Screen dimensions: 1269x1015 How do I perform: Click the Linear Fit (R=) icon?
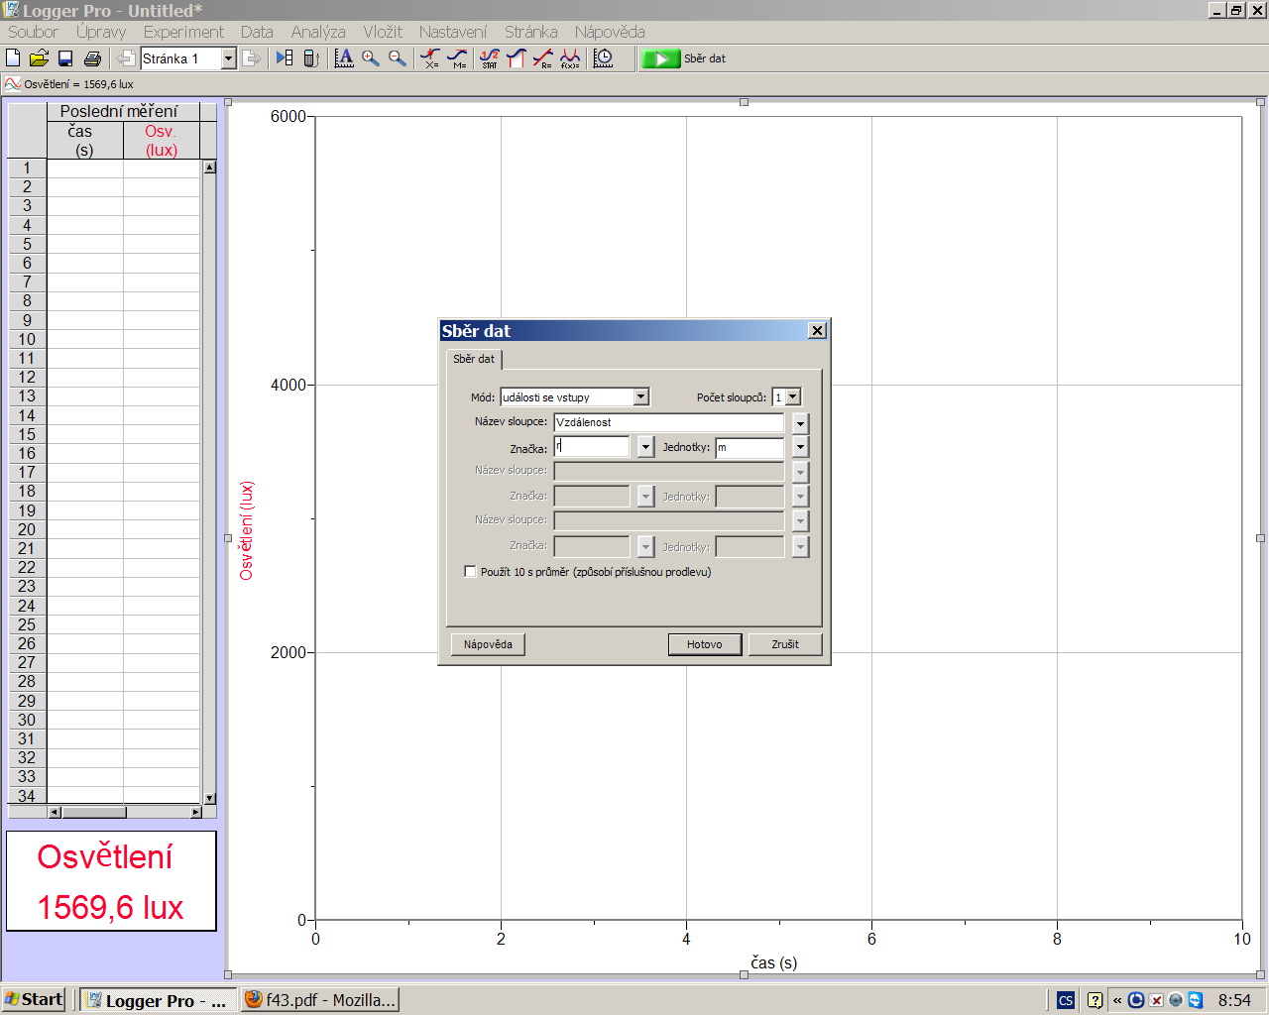click(x=542, y=58)
